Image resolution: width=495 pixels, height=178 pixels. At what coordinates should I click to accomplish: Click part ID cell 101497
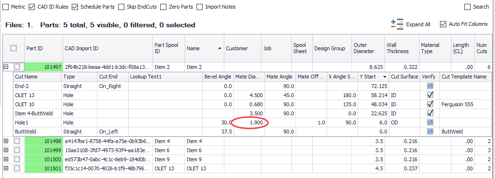(44, 67)
